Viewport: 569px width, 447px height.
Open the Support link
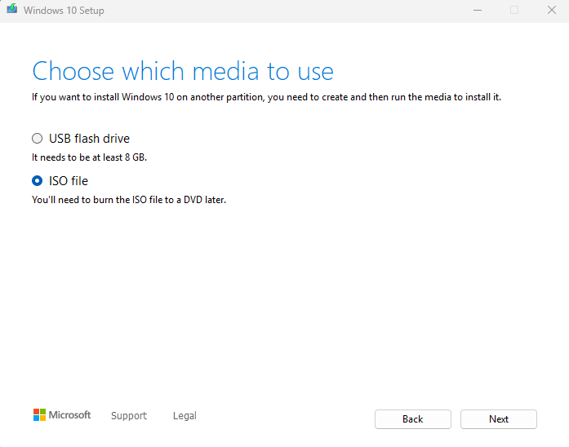point(129,416)
